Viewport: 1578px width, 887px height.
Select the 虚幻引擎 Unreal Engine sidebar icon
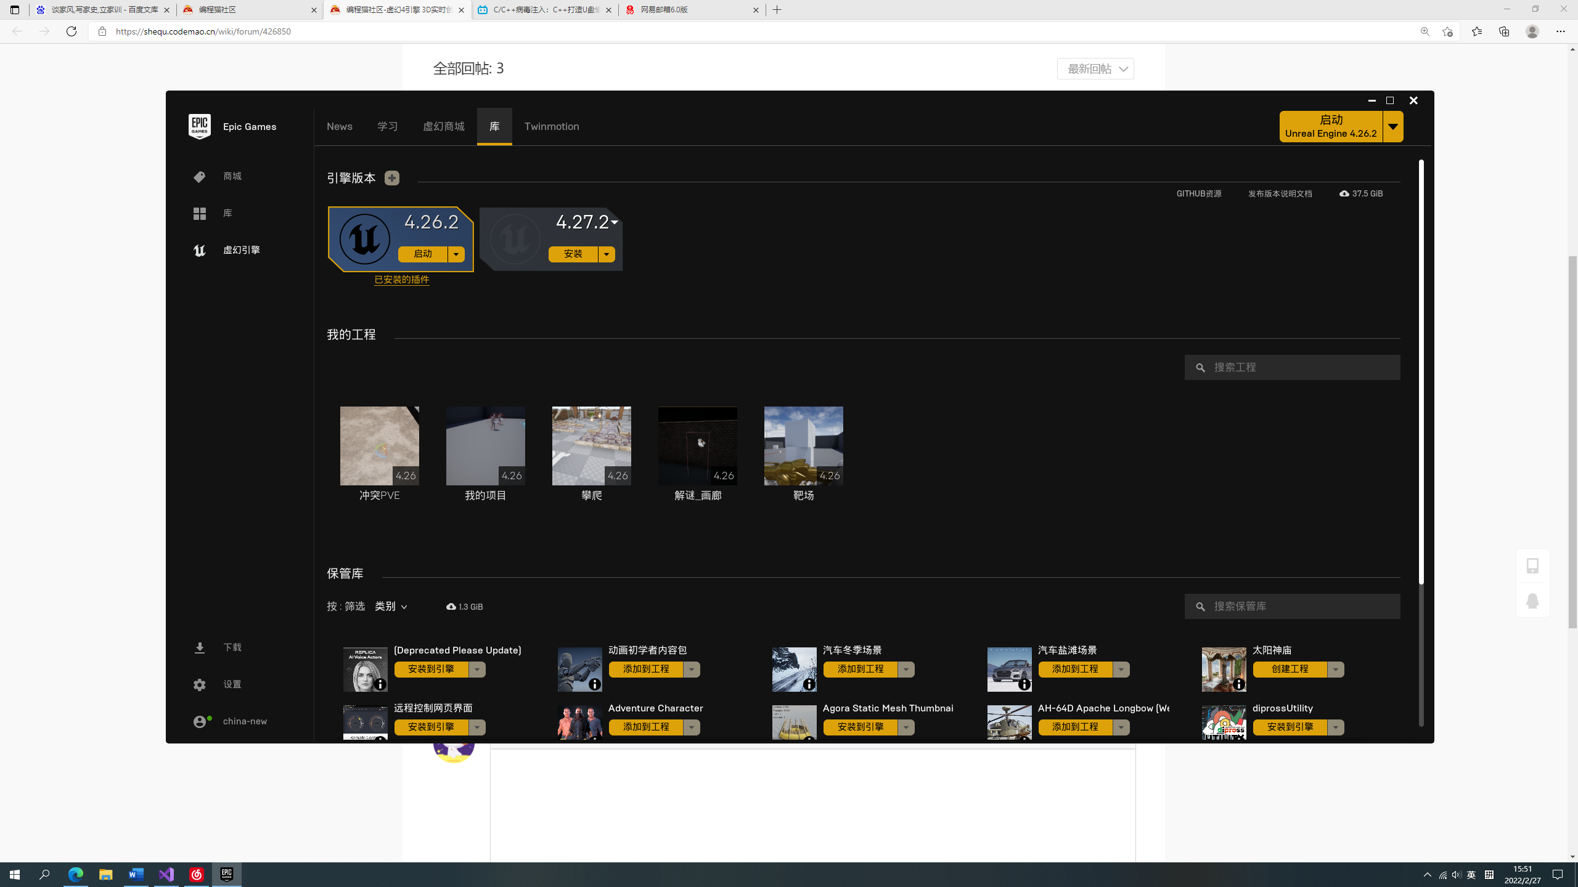(199, 251)
